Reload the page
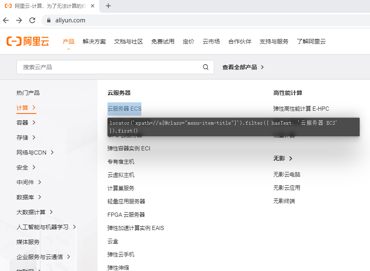Screen dimensions: 370x271 click(x=32, y=20)
